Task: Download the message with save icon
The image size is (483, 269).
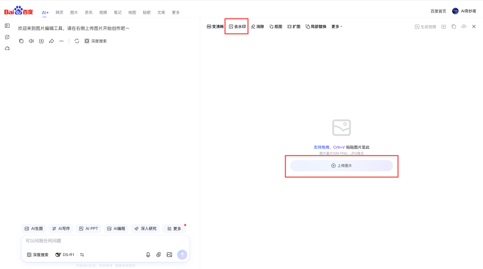Action: click(41, 41)
